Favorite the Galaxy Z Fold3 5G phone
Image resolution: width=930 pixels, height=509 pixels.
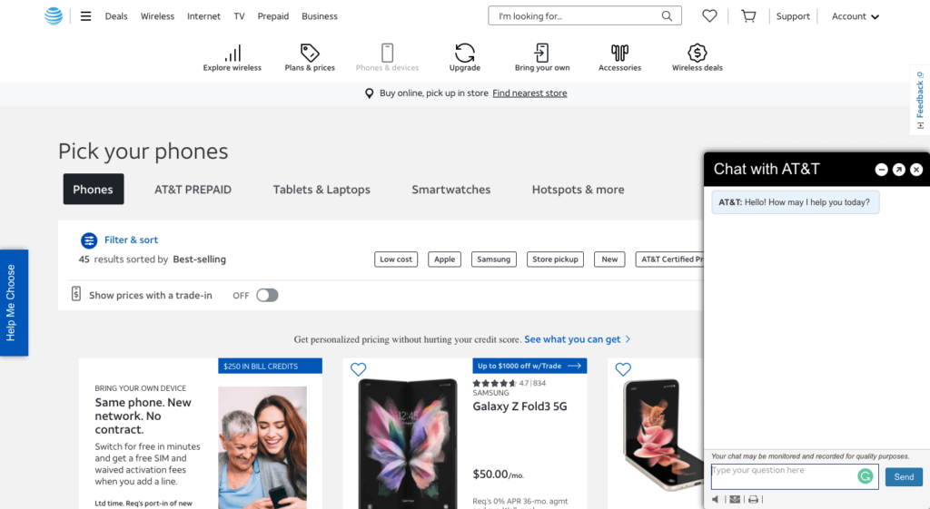tap(358, 369)
